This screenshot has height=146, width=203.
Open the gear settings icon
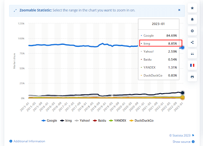pos(192,31)
